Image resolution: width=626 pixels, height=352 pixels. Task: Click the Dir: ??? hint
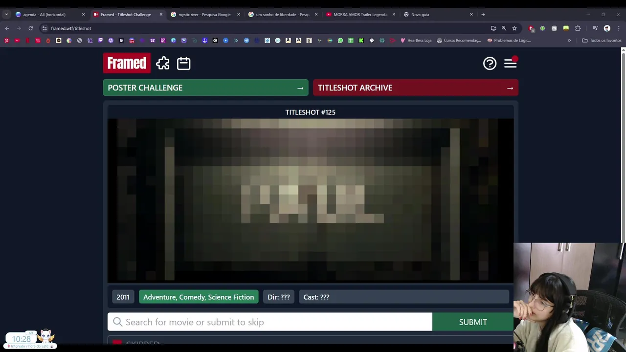pyautogui.click(x=279, y=297)
